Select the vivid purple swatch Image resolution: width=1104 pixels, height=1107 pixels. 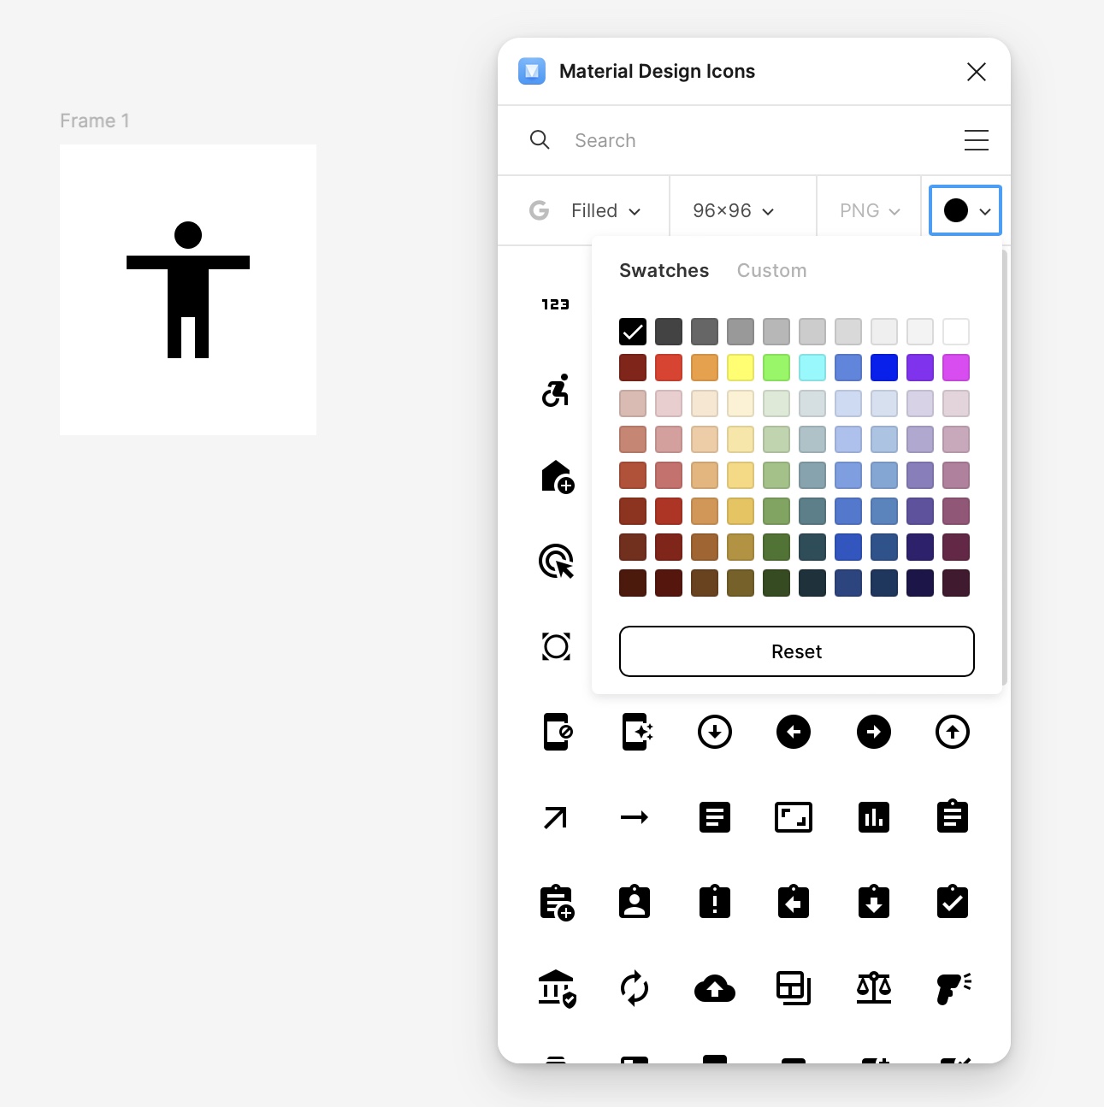[920, 368]
